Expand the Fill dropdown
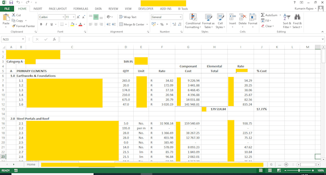 pos(270,21)
